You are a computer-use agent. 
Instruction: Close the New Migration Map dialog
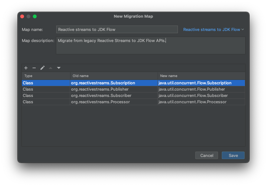[22, 16]
